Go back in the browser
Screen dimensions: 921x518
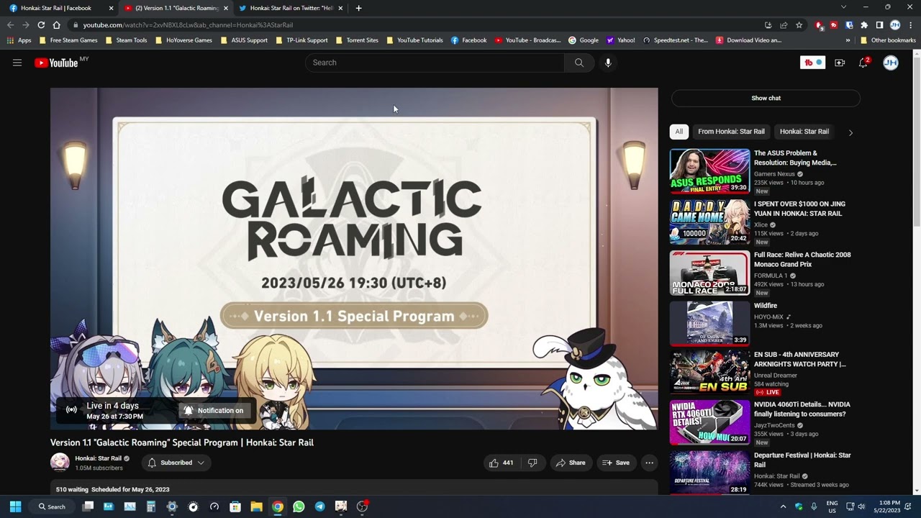10,25
